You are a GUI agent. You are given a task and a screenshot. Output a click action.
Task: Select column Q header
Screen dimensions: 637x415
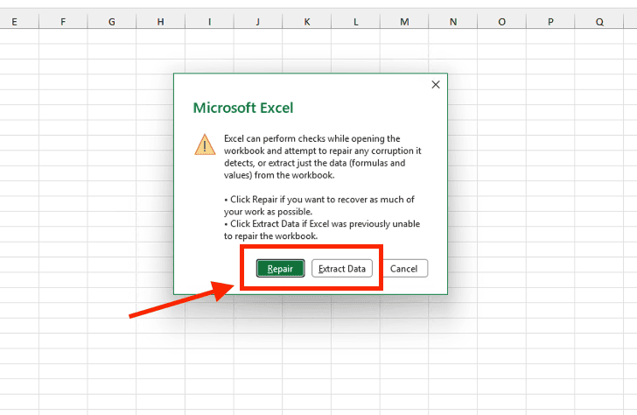[599, 22]
